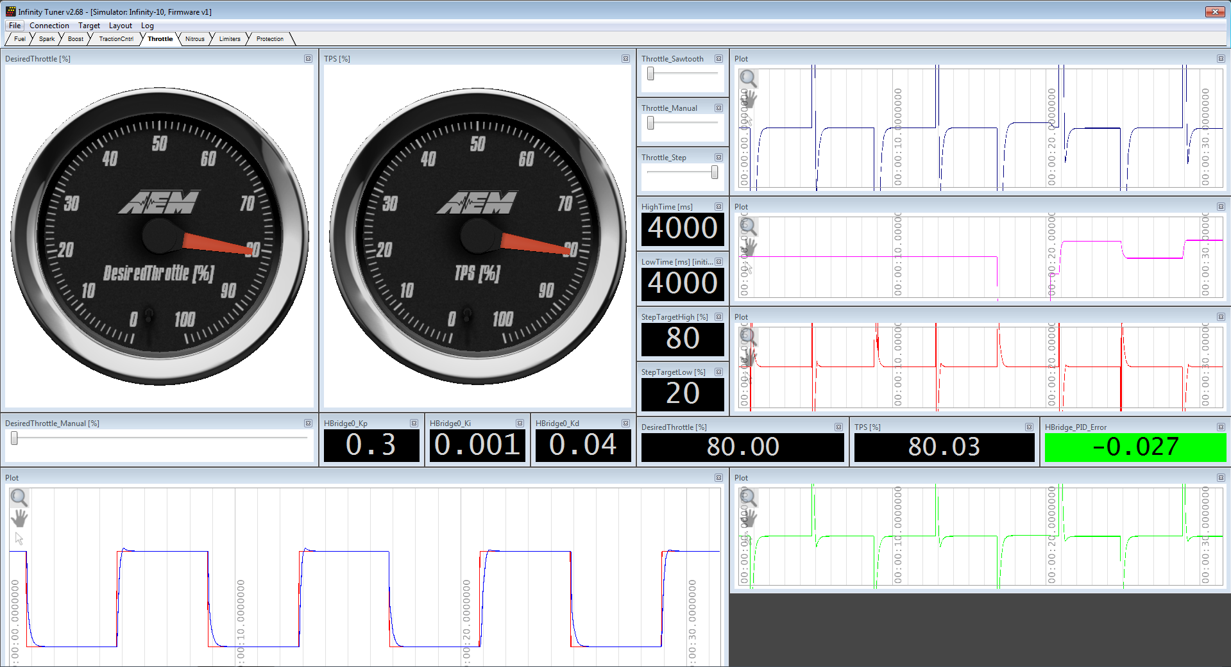This screenshot has width=1231, height=667.
Task: Click the DesiredThrottle_Manual [%] slider handle
Action: pyautogui.click(x=14, y=438)
